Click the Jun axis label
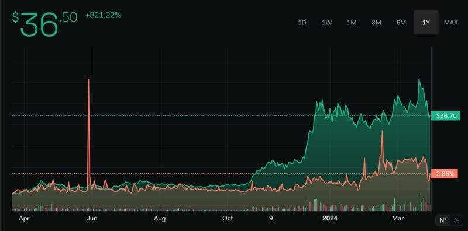 click(x=92, y=219)
